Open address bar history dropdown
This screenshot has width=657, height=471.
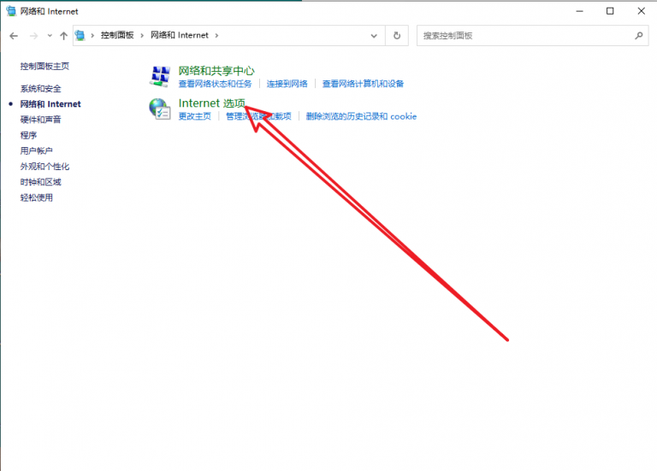pyautogui.click(x=374, y=36)
